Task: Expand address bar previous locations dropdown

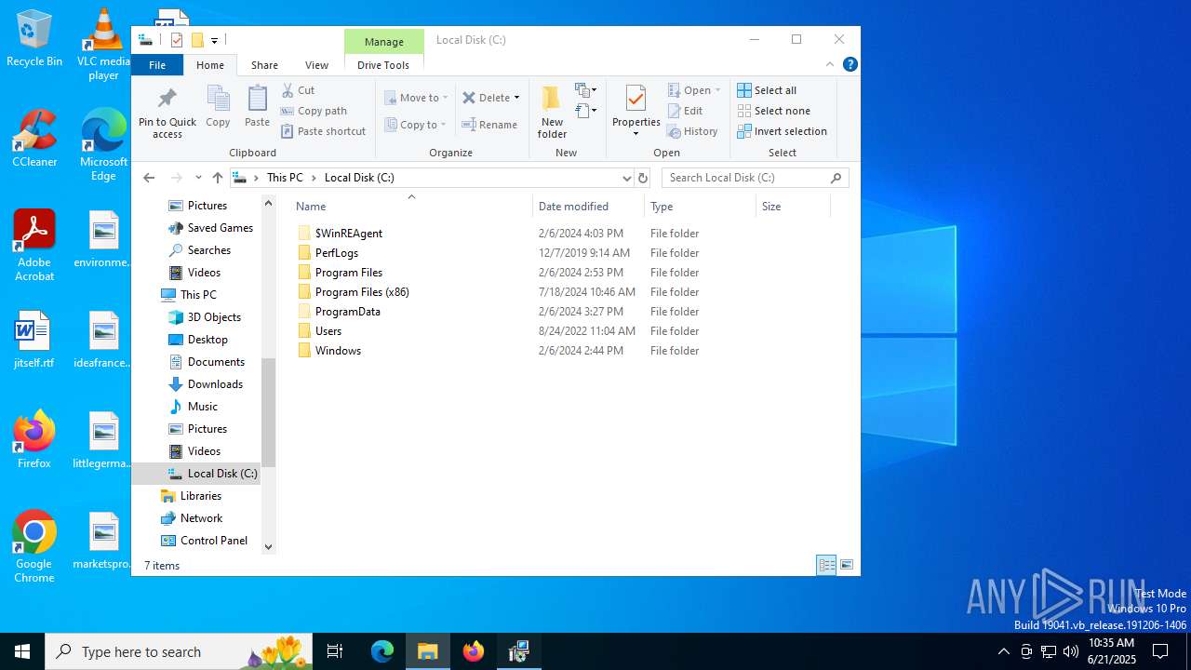Action: point(626,178)
